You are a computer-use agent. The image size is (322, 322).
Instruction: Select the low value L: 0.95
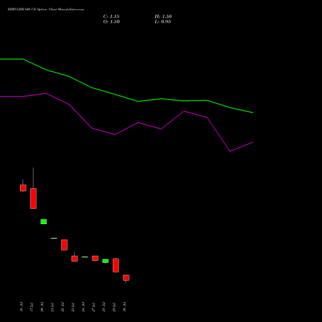click(x=163, y=22)
